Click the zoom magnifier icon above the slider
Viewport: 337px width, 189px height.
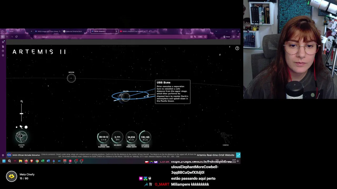[x=22, y=101]
